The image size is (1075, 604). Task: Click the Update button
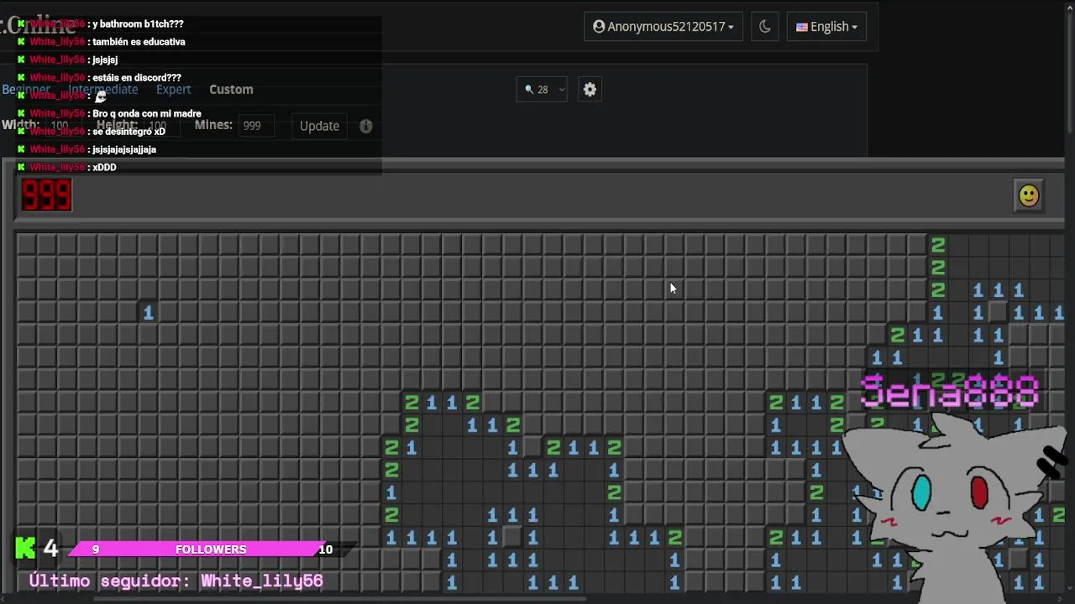pyautogui.click(x=319, y=126)
